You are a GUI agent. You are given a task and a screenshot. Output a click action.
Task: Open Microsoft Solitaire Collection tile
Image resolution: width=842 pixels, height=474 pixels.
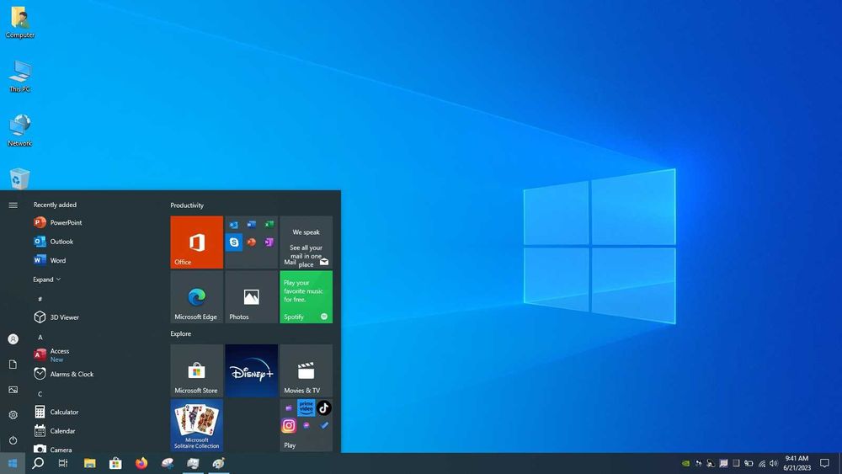(x=196, y=424)
